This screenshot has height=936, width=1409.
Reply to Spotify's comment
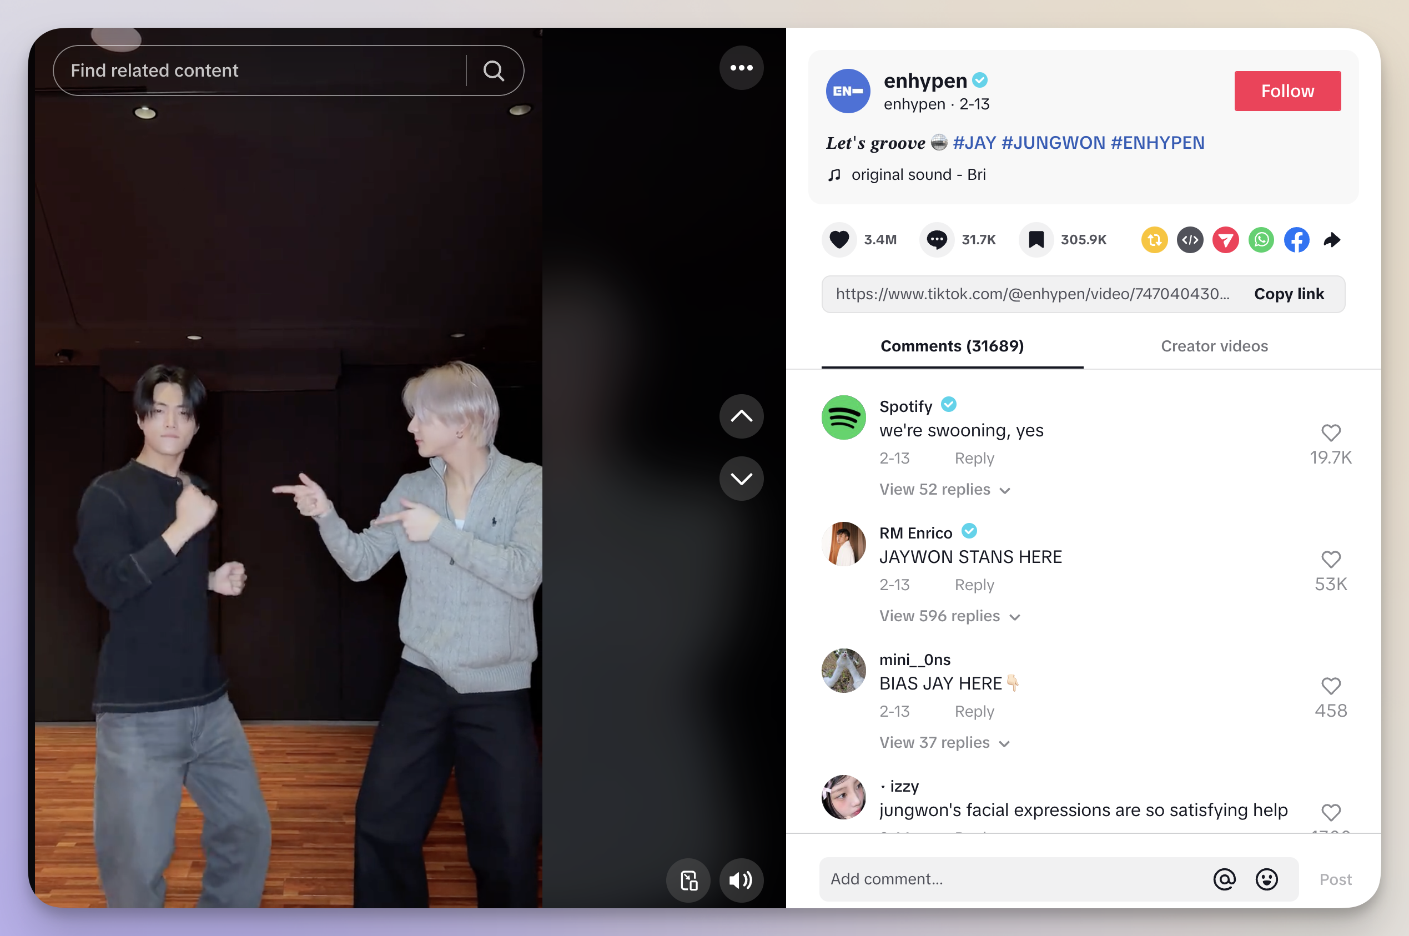tap(974, 459)
